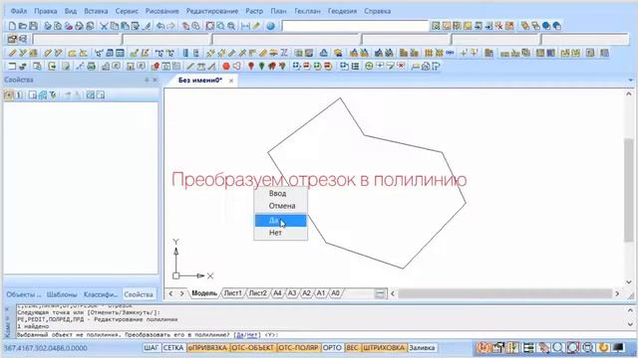Click the command line scroll down arrow

point(630,324)
